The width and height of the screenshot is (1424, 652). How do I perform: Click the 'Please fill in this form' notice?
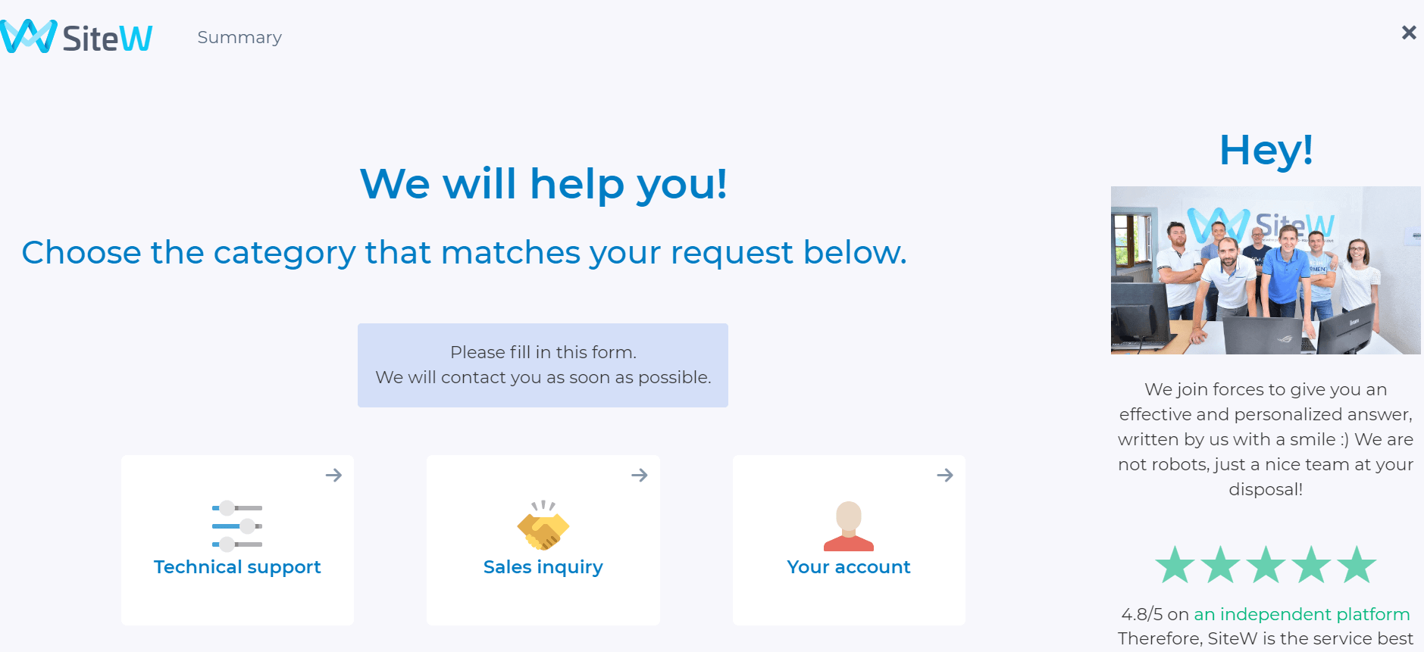coord(543,365)
